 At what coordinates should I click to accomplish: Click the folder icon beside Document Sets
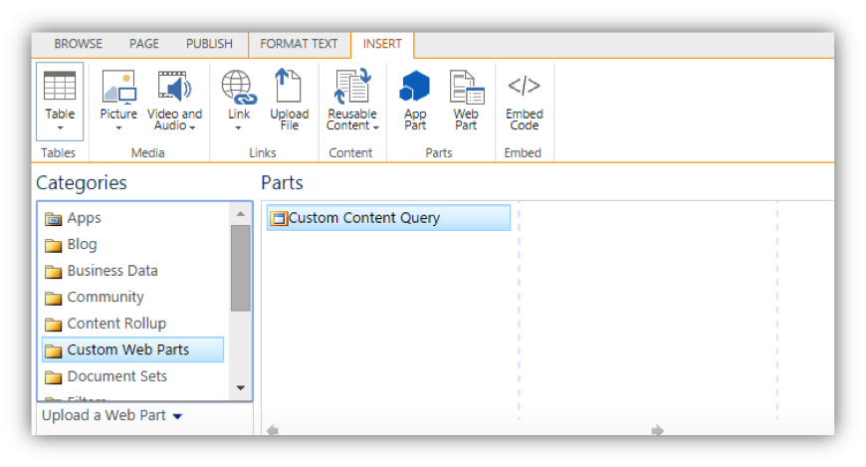pyautogui.click(x=53, y=377)
